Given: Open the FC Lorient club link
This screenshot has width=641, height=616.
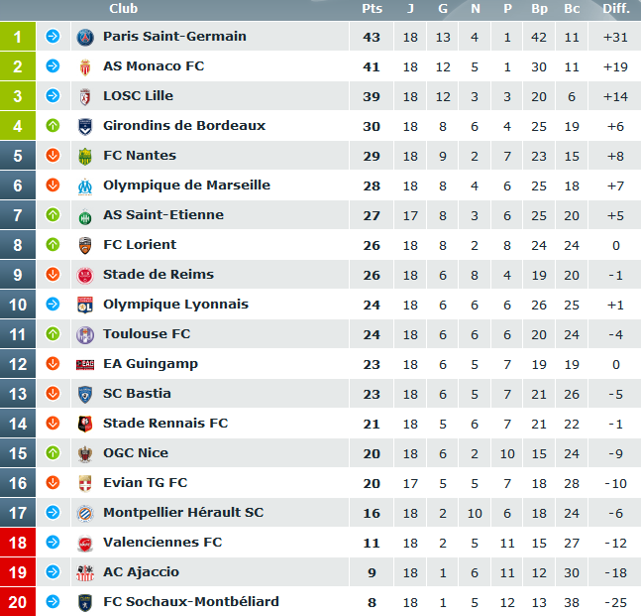Looking at the screenshot, I should 140,244.
